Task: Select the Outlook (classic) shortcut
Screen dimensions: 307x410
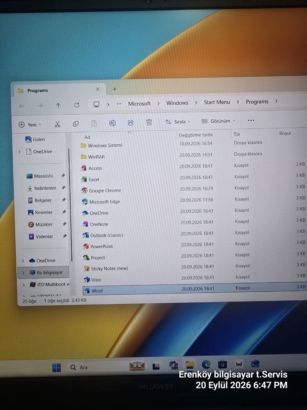Action: coord(103,235)
